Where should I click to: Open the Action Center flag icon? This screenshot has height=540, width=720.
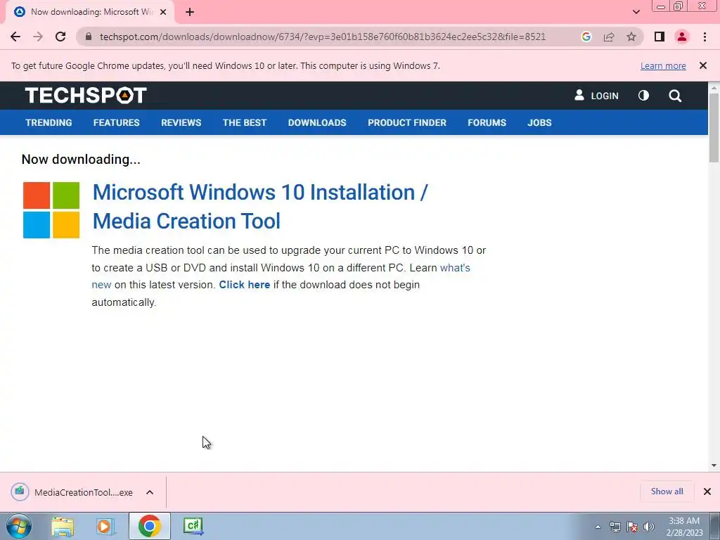(x=632, y=527)
